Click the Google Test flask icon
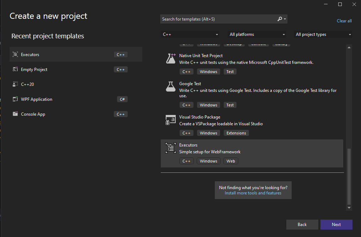This screenshot has height=237, width=361. 171,87
